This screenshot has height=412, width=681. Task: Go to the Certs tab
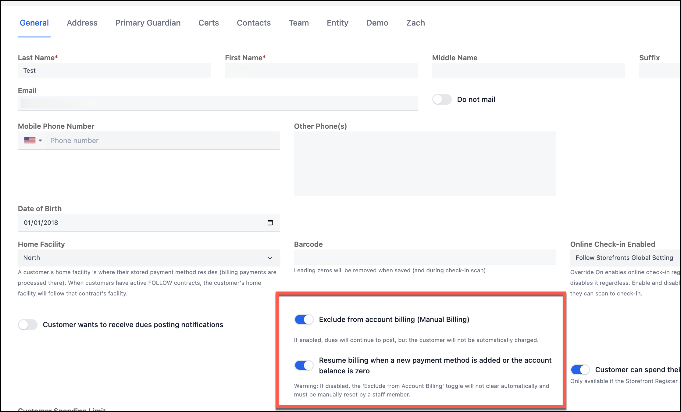coord(209,23)
